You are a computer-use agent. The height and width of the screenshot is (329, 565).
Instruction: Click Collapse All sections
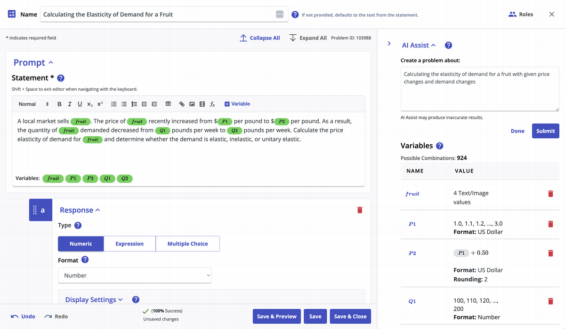260,38
